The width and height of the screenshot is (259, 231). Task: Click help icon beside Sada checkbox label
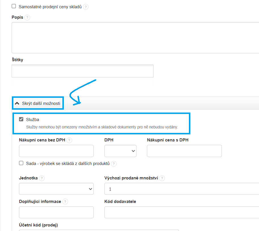pyautogui.click(x=113, y=164)
